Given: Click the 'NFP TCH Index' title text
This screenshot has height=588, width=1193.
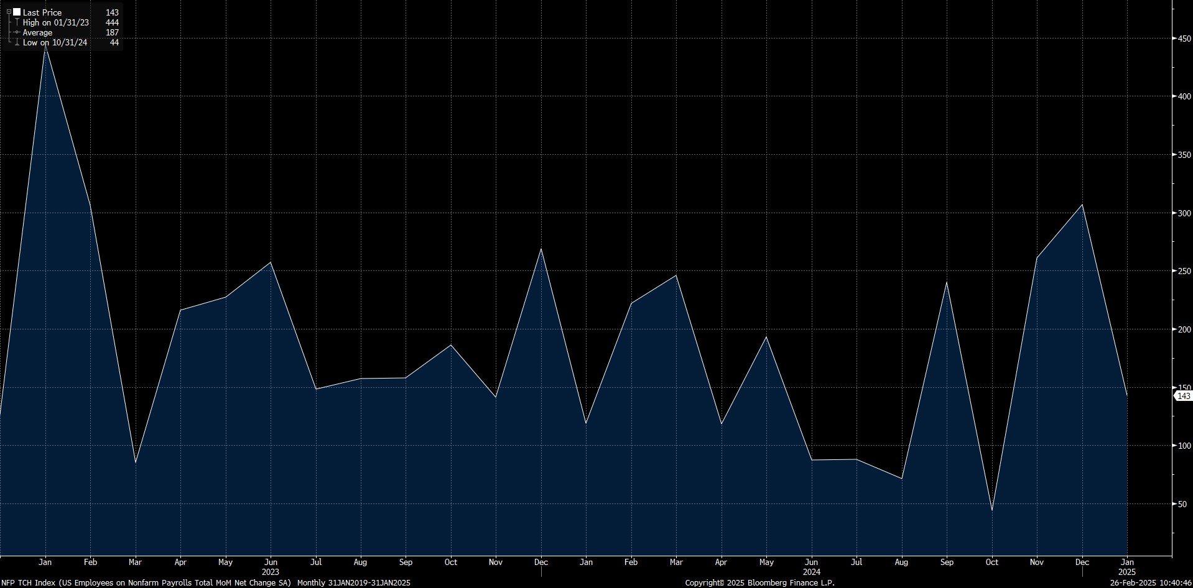Looking at the screenshot, I should coord(29,583).
